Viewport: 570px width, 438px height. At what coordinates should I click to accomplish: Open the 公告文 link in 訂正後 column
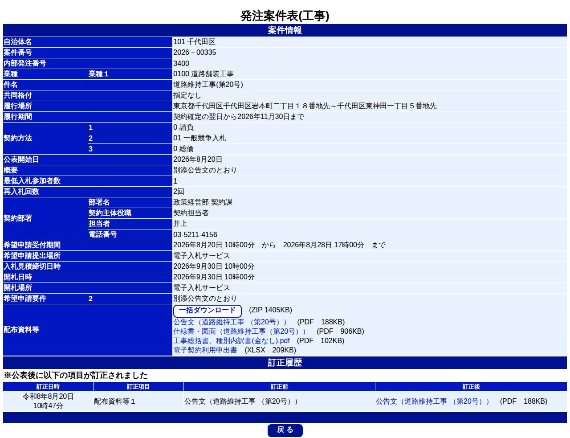point(434,401)
